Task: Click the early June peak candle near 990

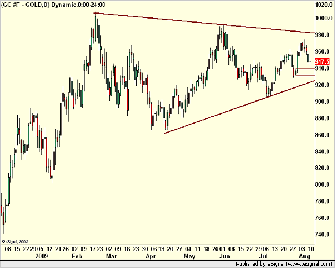Action: [223, 38]
